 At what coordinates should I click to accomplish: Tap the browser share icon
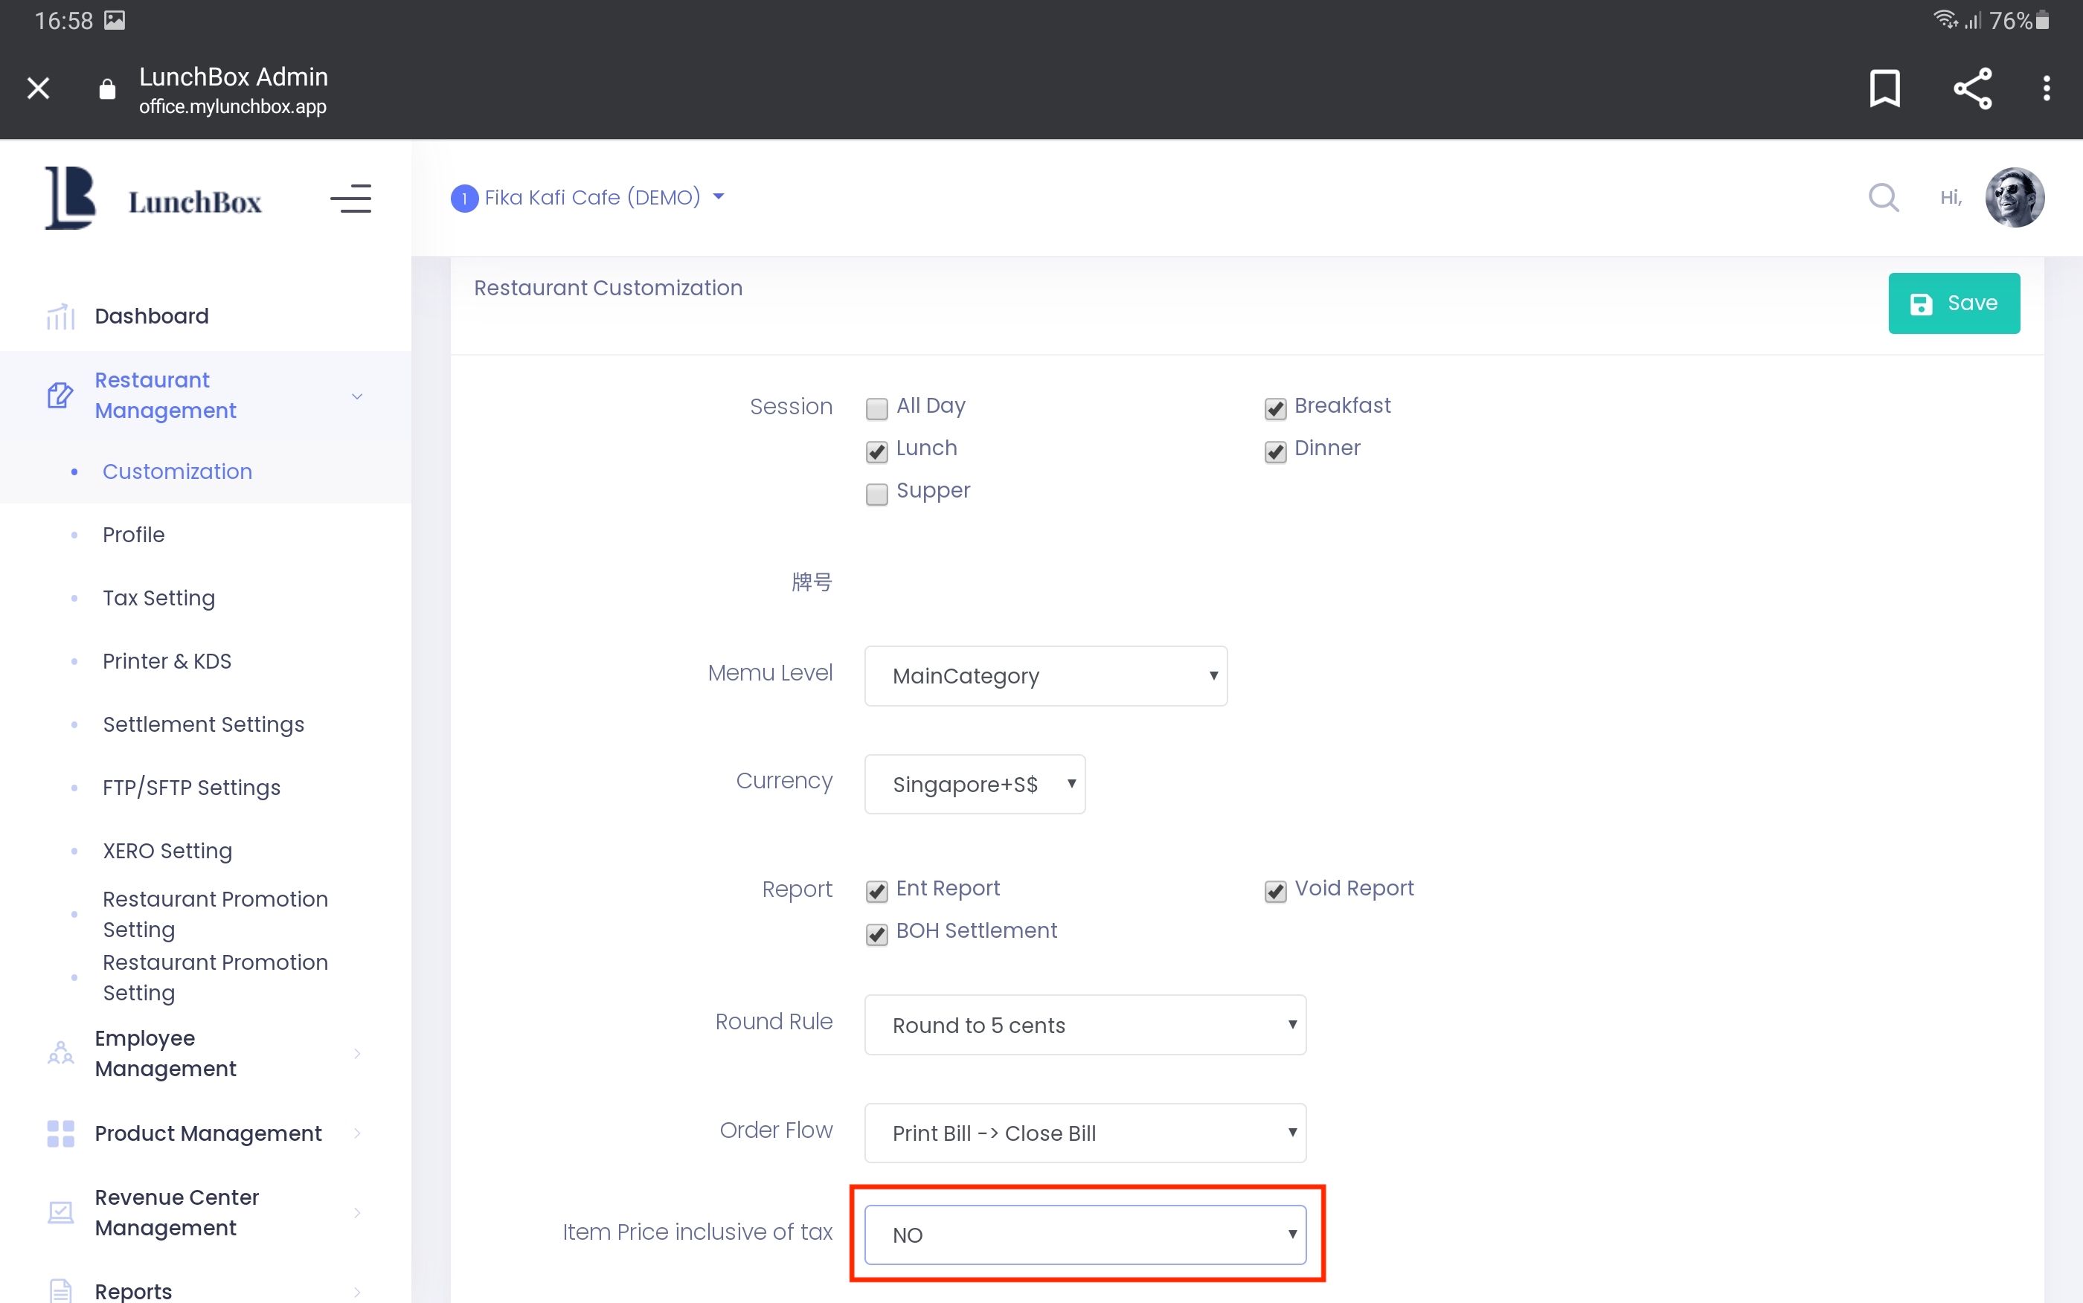pyautogui.click(x=1972, y=88)
